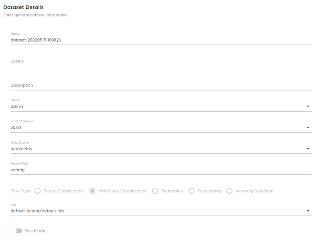
Task: Select Anomaly Detection radio button
Action: (229, 191)
